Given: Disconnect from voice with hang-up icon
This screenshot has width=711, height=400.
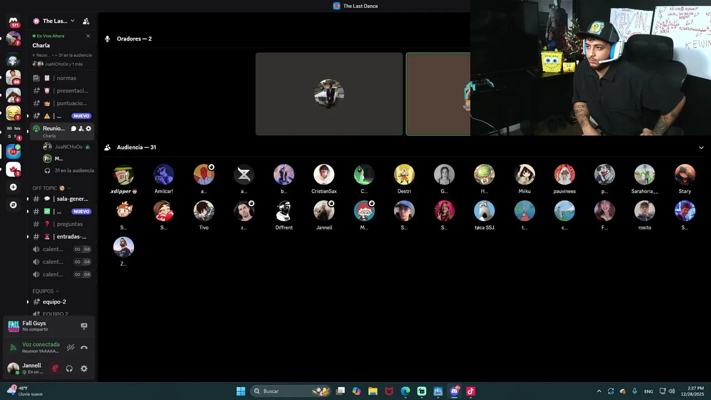Looking at the screenshot, I should [x=84, y=348].
